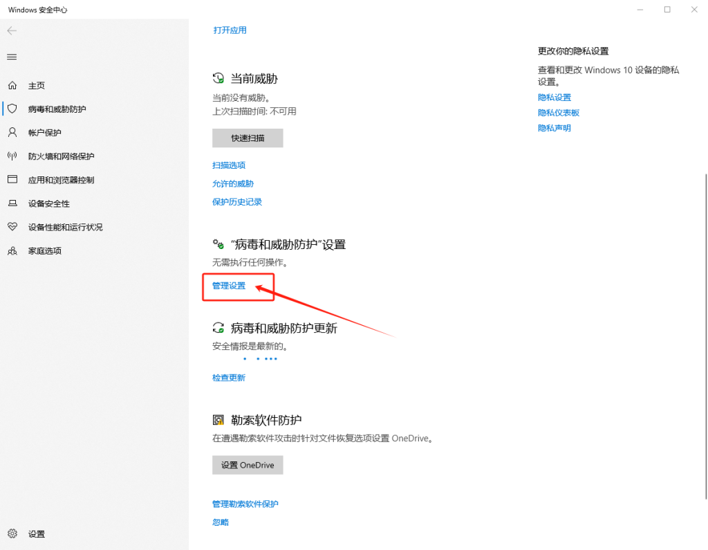Click the 上次扫描时间: 不可用 text
708x550 pixels.
tap(254, 111)
